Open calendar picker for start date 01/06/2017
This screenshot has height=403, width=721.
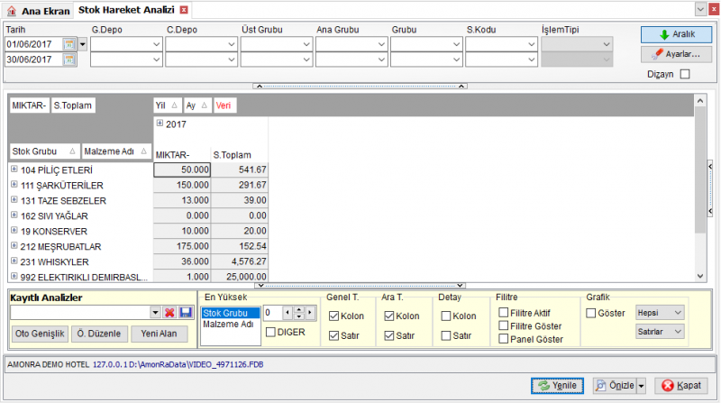(x=69, y=44)
